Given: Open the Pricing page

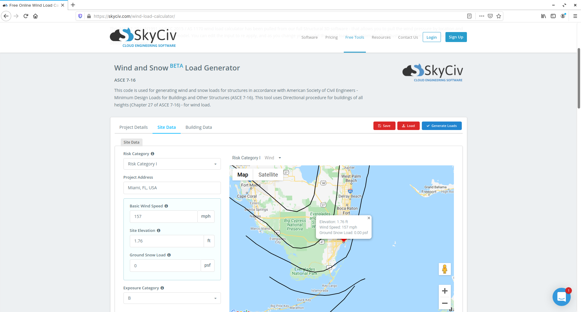Looking at the screenshot, I should click(x=331, y=37).
